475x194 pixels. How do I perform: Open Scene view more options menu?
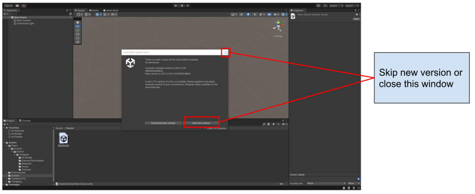click(x=286, y=10)
